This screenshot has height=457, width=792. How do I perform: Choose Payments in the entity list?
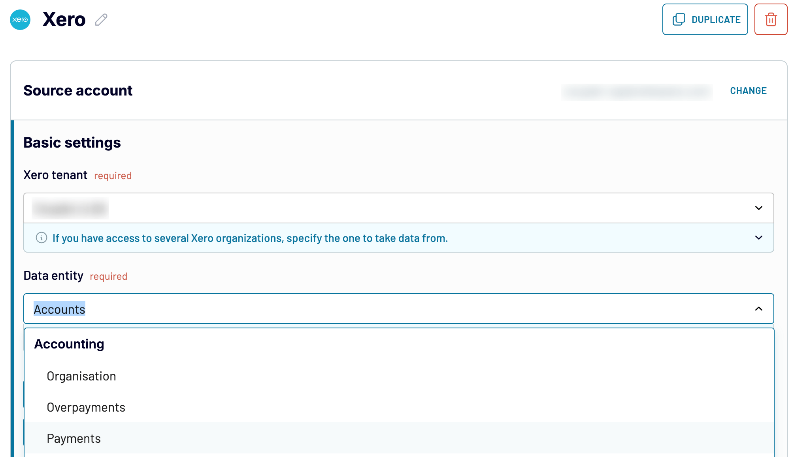[398, 438]
